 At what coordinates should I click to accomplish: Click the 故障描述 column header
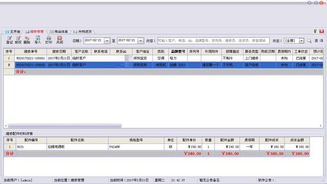pos(232,52)
